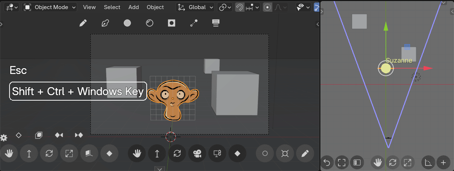Screen dimensions: 454x171
Task: Collapse the bottom region chevron
Action: click(x=159, y=169)
